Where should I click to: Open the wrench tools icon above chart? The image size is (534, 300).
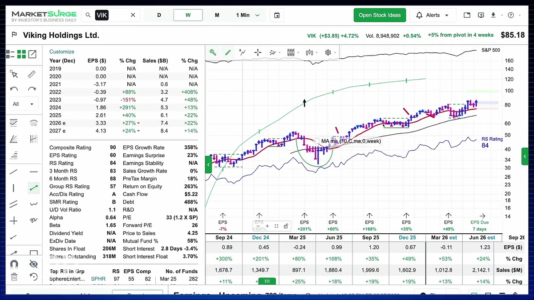tap(213, 52)
